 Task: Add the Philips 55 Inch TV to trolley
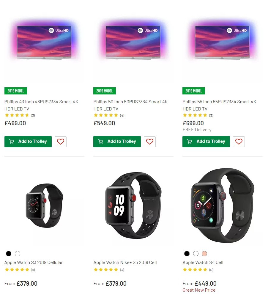tap(206, 141)
